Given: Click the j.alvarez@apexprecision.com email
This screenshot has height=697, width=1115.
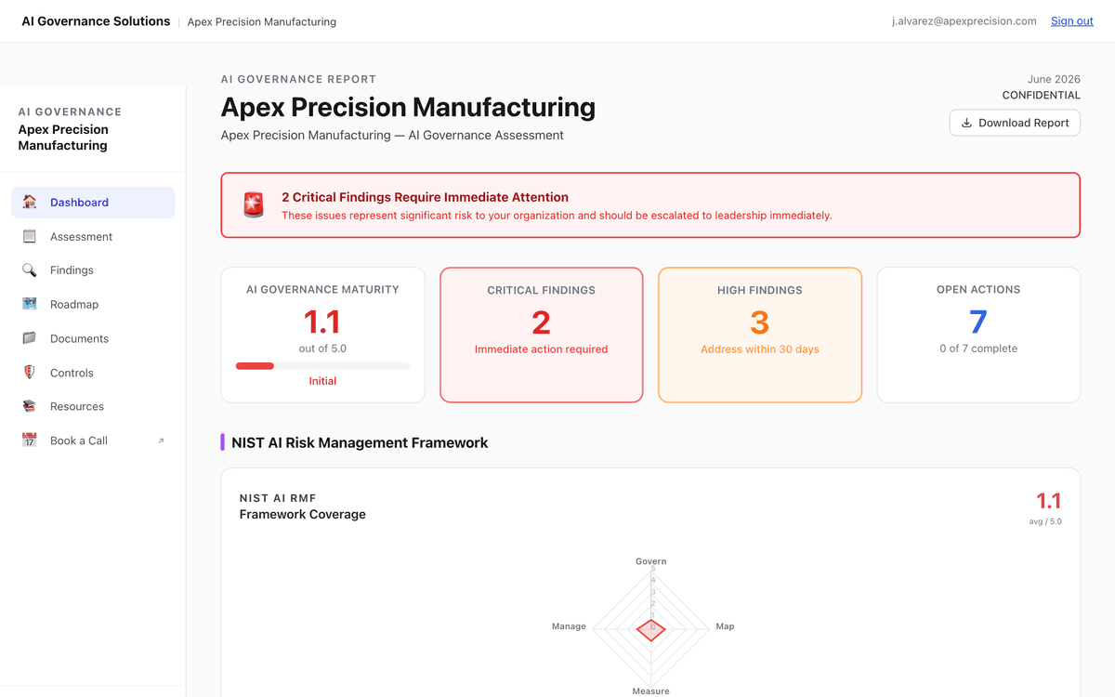Looking at the screenshot, I should (964, 20).
